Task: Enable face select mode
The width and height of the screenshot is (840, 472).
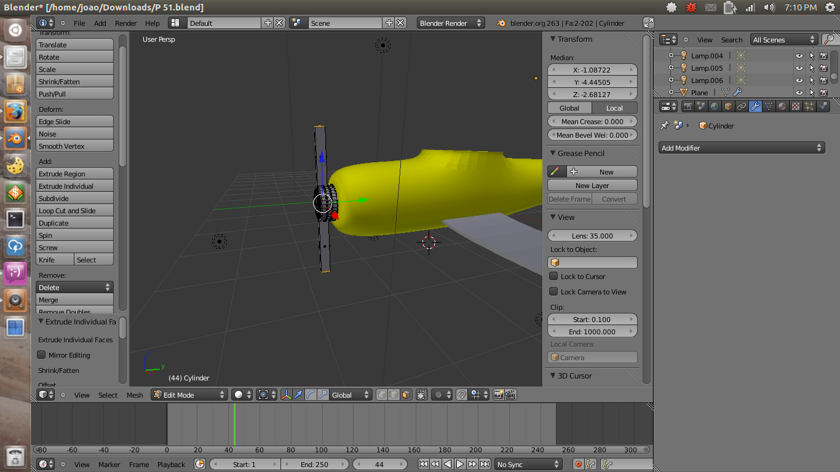Action: point(406,395)
